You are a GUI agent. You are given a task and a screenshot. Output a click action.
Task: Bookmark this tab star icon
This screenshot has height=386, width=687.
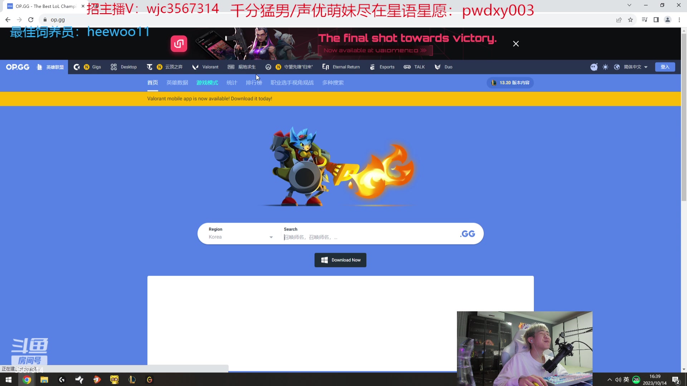[630, 20]
